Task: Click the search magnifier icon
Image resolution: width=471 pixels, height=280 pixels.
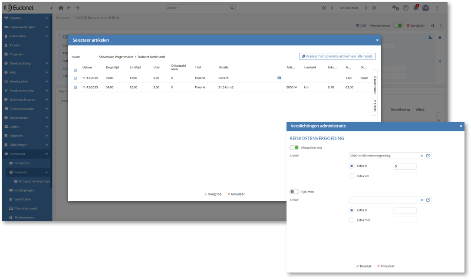Action: pos(232,8)
